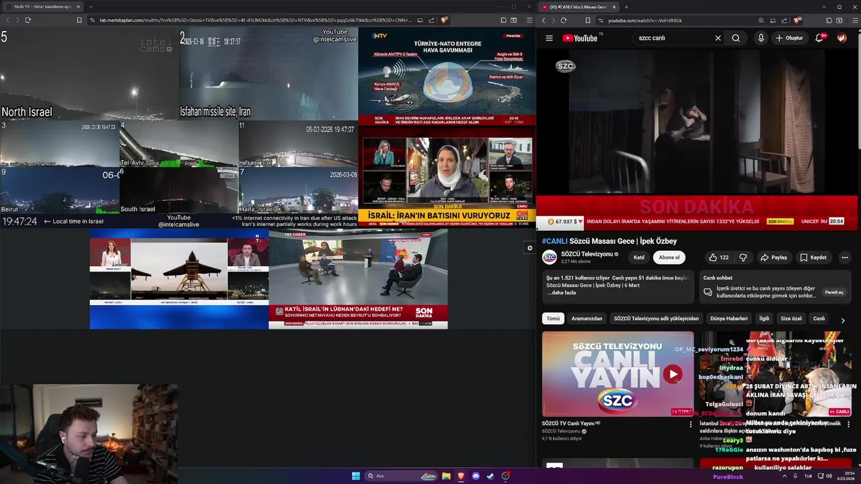Switch to the #CANLI Sözcü Masası browser tab
This screenshot has width=861, height=484.
579,7
